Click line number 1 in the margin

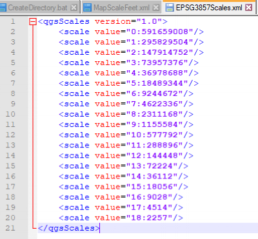[13, 21]
